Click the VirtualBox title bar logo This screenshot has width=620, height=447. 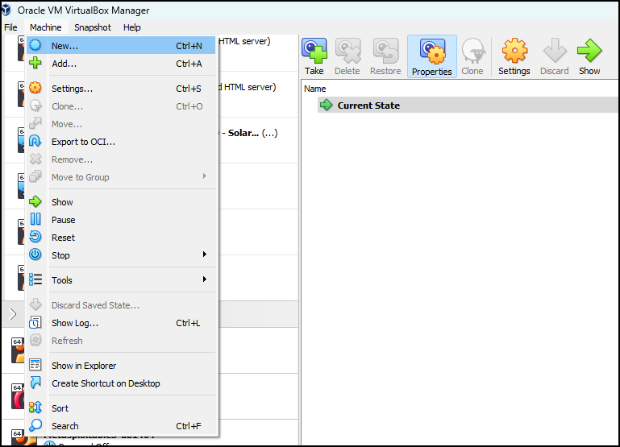(x=6, y=10)
